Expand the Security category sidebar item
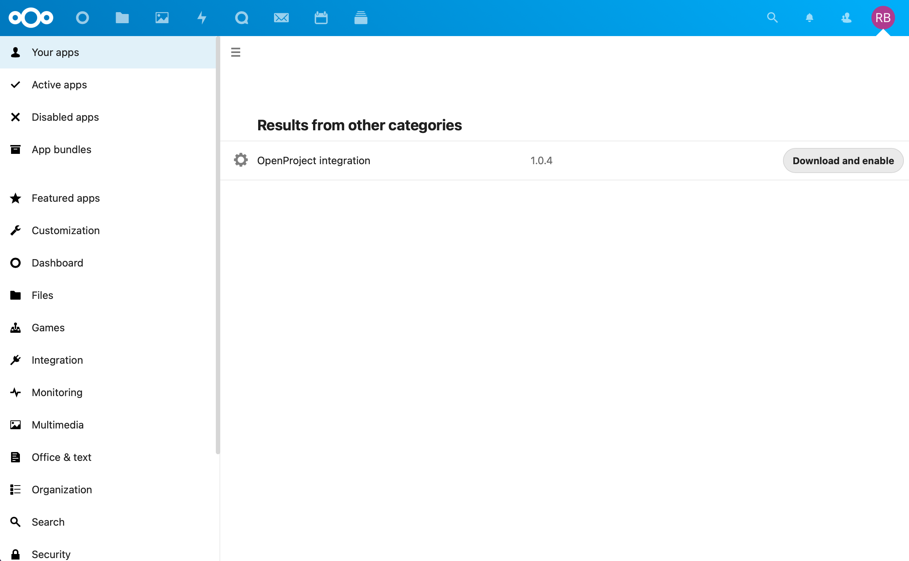The width and height of the screenshot is (909, 561). pyautogui.click(x=51, y=554)
